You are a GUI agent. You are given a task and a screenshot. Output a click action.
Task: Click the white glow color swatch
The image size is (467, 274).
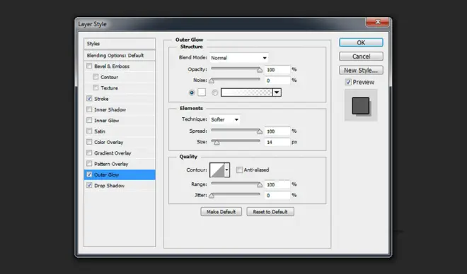(x=202, y=93)
